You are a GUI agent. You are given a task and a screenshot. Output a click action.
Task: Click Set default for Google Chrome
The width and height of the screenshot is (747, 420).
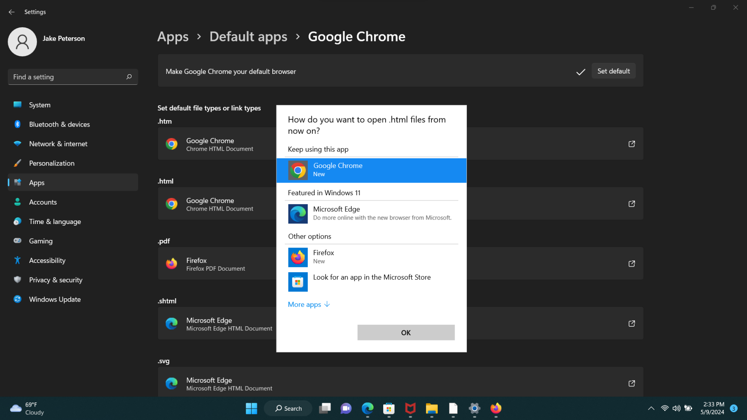tap(614, 71)
